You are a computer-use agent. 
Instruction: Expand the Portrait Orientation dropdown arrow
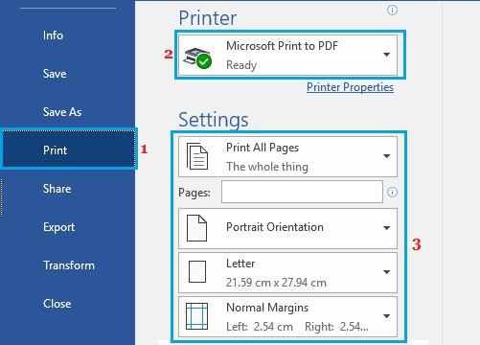point(386,228)
